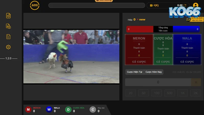Screen dimensions: 204x115
Task: Click the AOG logo in header
Action: pos(35,5)
